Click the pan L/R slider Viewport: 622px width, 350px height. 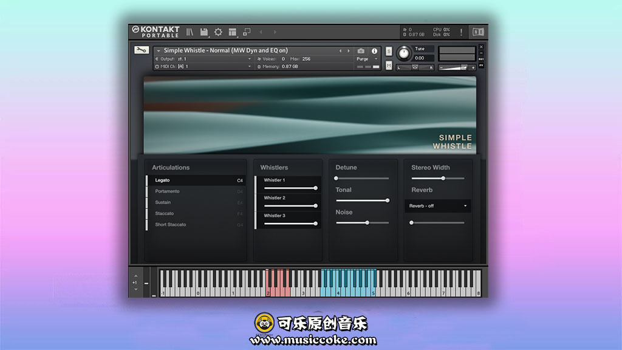tap(415, 68)
